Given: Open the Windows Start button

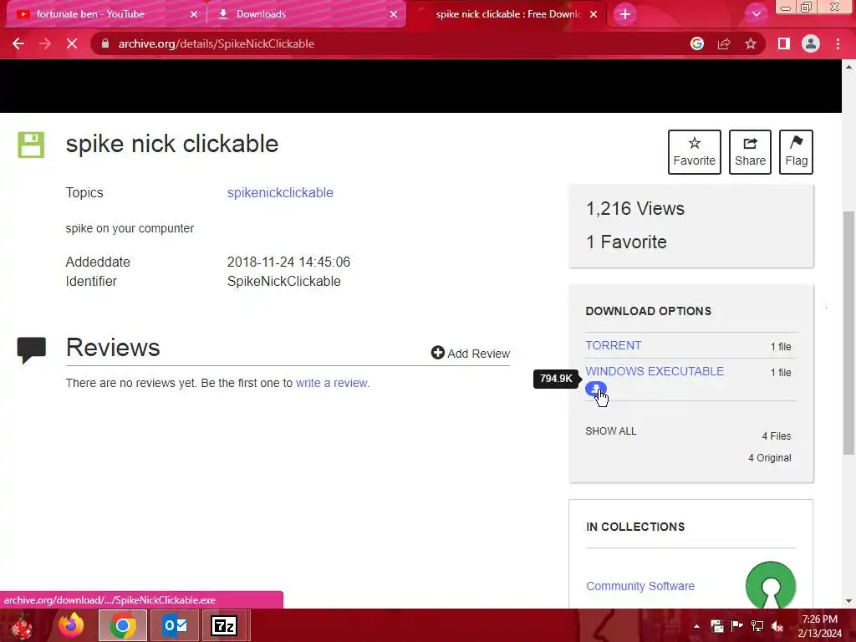Looking at the screenshot, I should tap(22, 625).
